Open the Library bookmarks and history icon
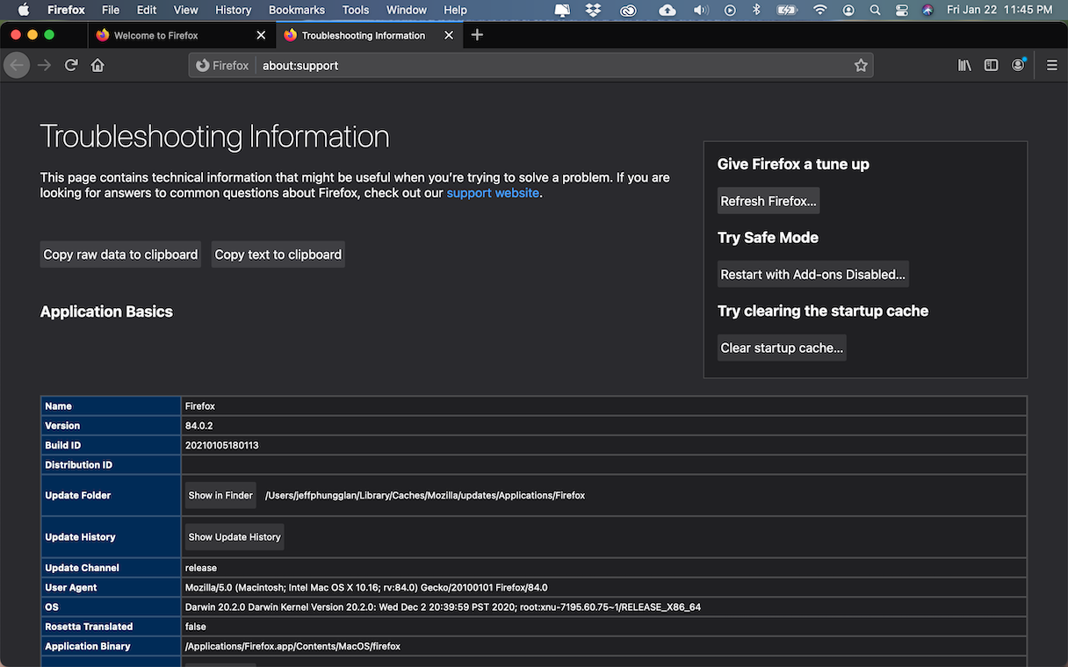Screen dimensions: 1068x667 (x=964, y=65)
